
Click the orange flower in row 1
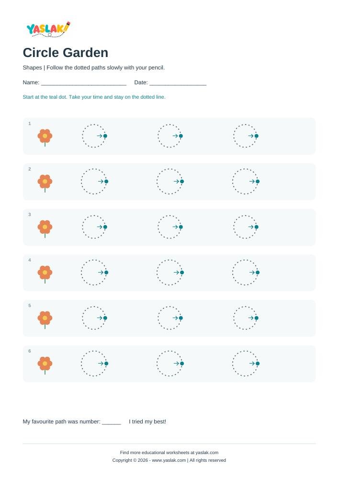coord(45,137)
